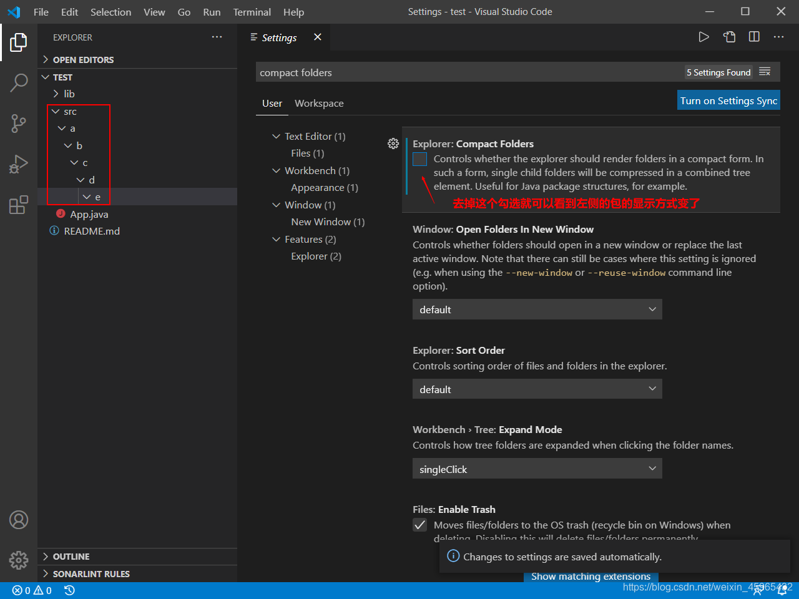Close the Settings tab
The width and height of the screenshot is (799, 599).
318,37
